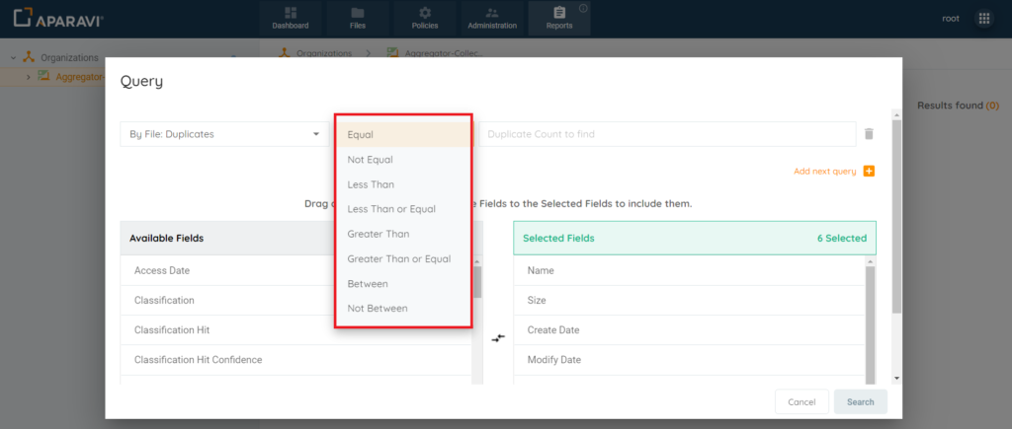The width and height of the screenshot is (1012, 429).
Task: Open the apps grid menu icon
Action: (983, 19)
